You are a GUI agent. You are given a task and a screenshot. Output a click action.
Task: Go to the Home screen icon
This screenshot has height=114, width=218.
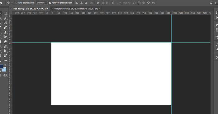pyautogui.click(x=1, y=3)
